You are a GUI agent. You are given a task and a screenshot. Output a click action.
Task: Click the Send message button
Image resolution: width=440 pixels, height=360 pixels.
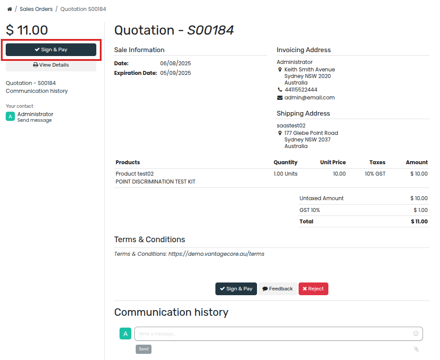[144, 349]
